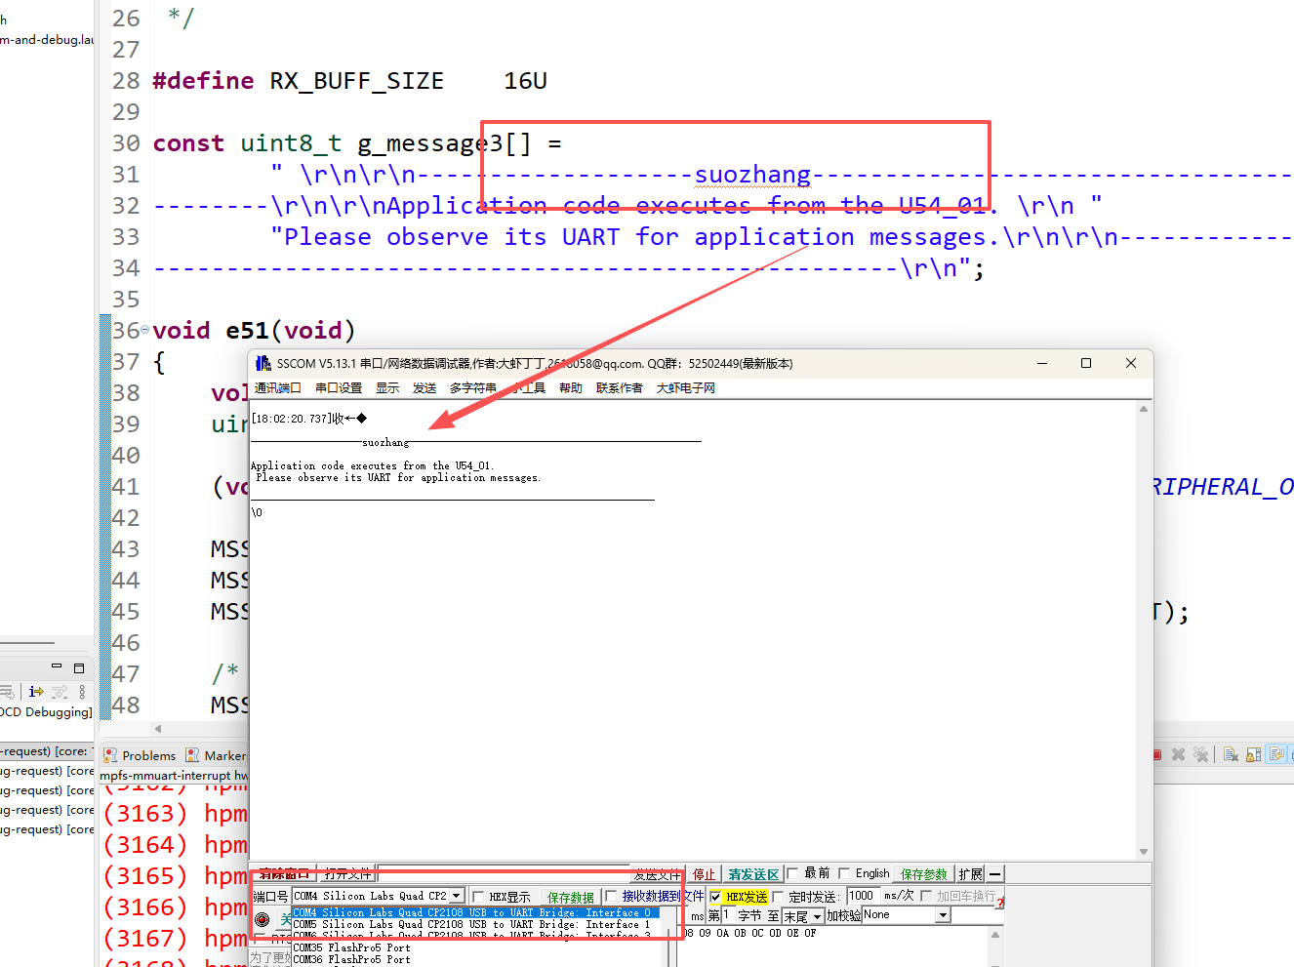The image size is (1294, 967).
Task: Open the 大虾电子网 menu
Action: pos(686,387)
